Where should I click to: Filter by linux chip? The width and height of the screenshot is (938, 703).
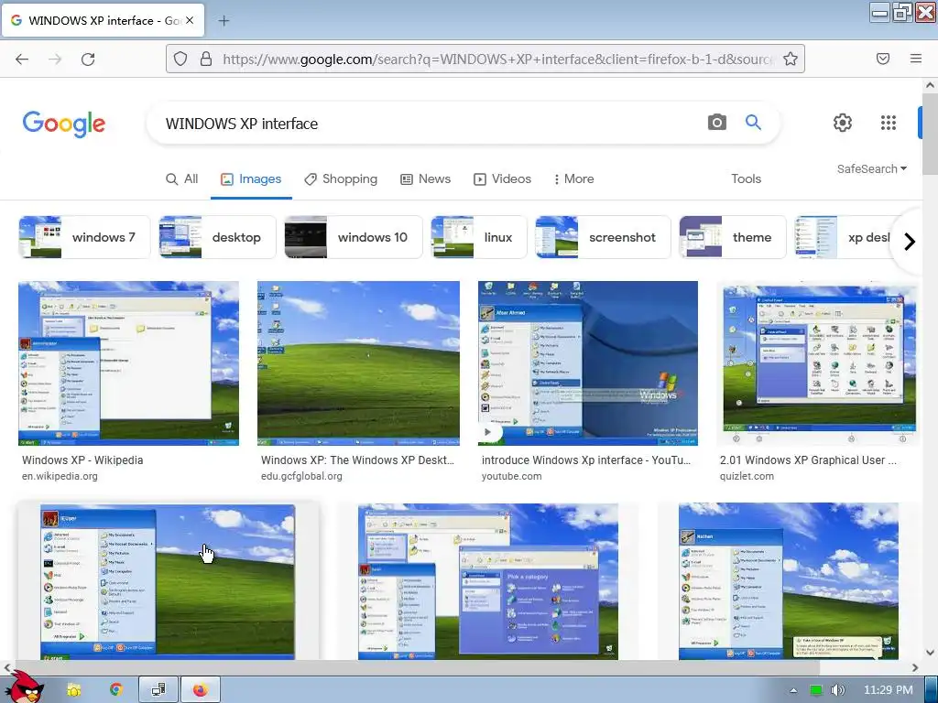tap(478, 237)
